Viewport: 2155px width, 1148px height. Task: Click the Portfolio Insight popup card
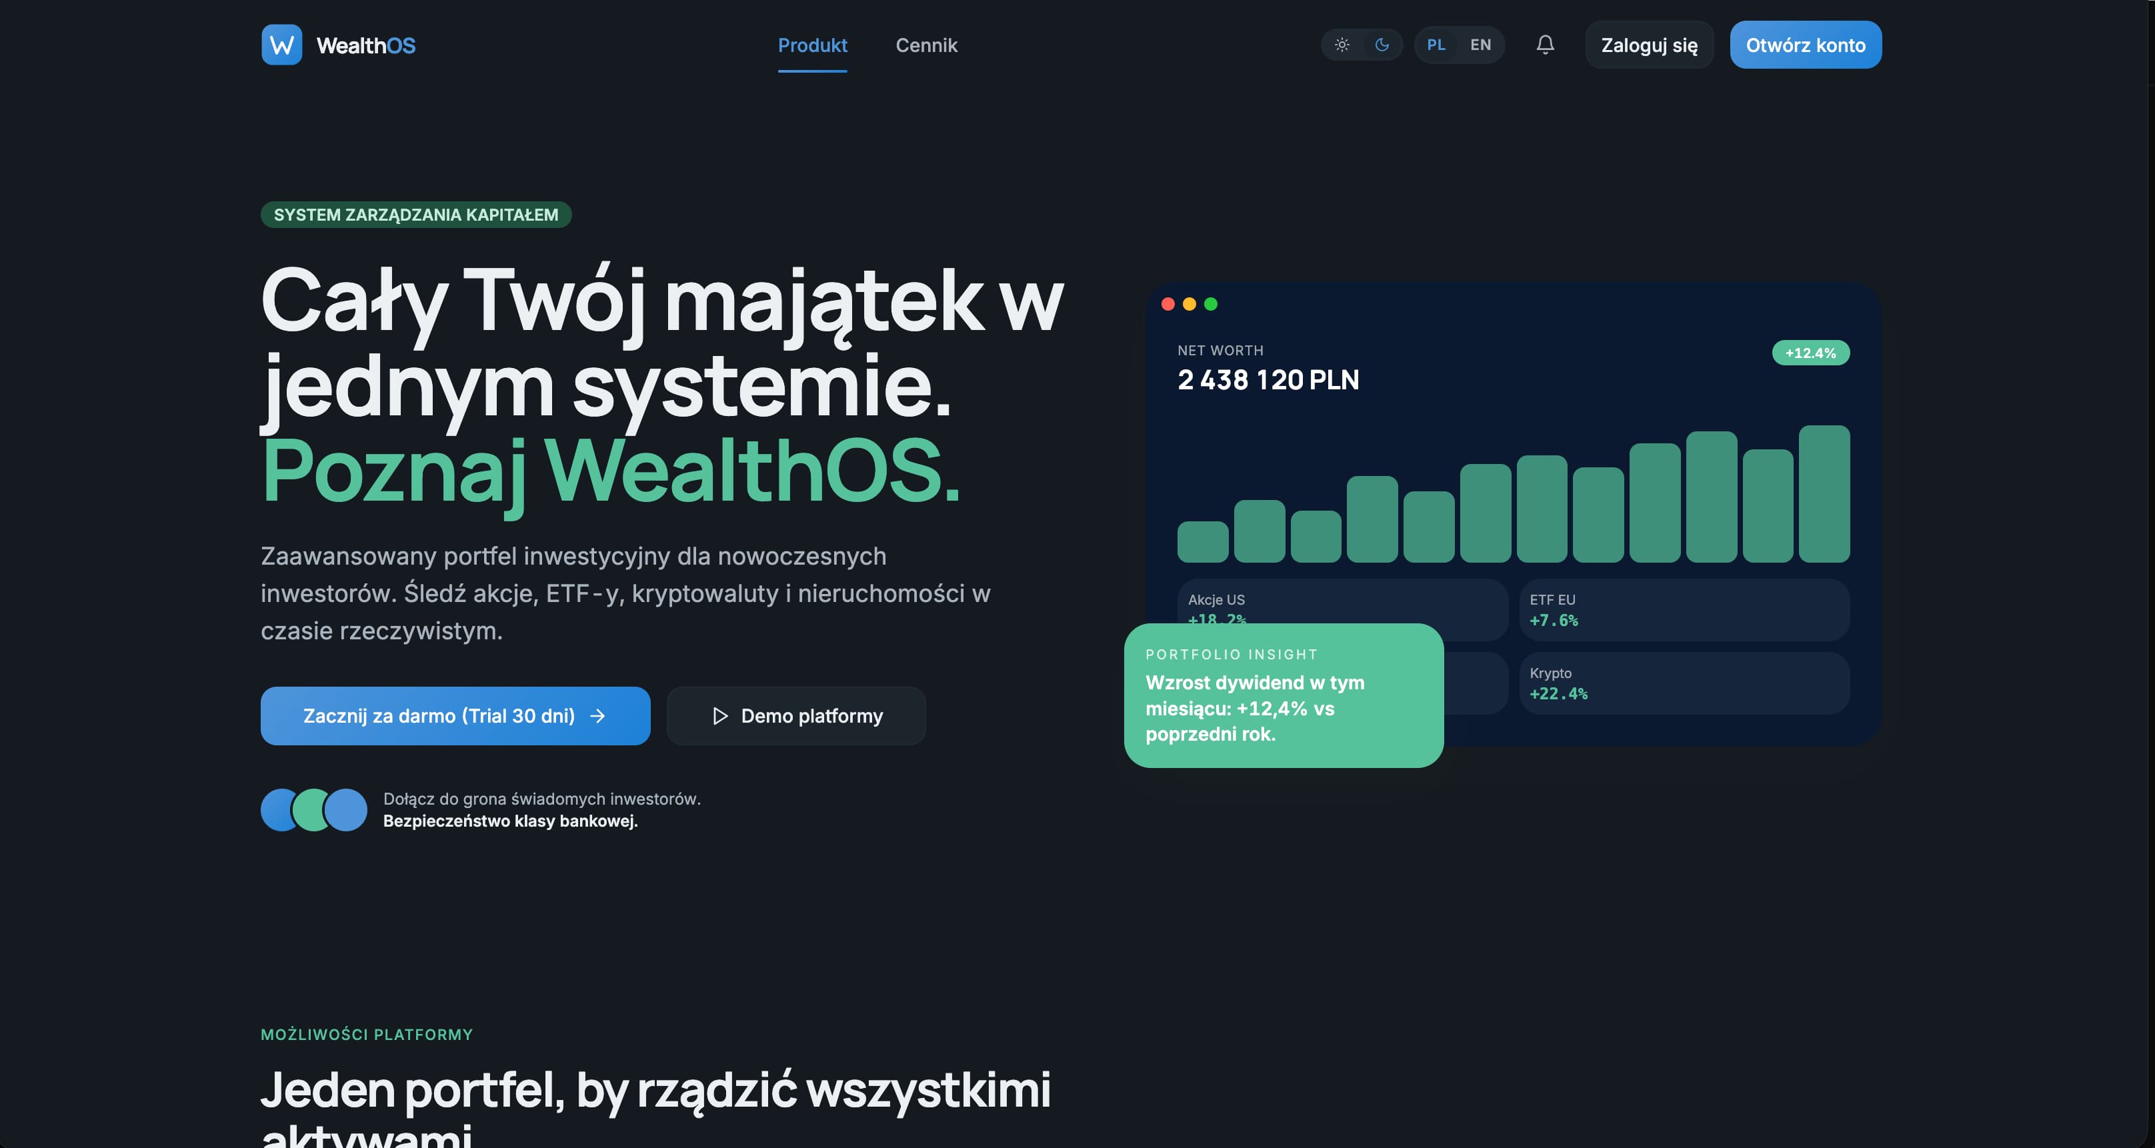click(x=1284, y=695)
